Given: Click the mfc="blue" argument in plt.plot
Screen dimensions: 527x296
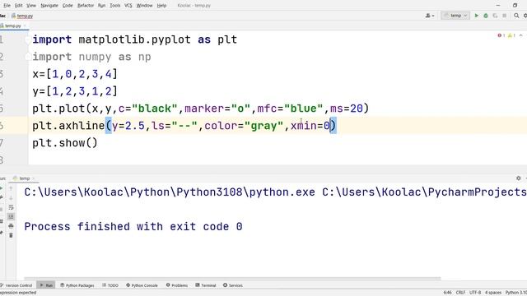Looking at the screenshot, I should [290, 109].
